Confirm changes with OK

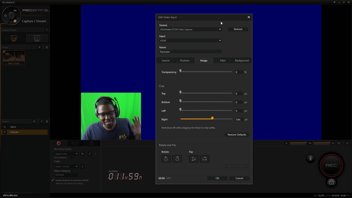217,178
